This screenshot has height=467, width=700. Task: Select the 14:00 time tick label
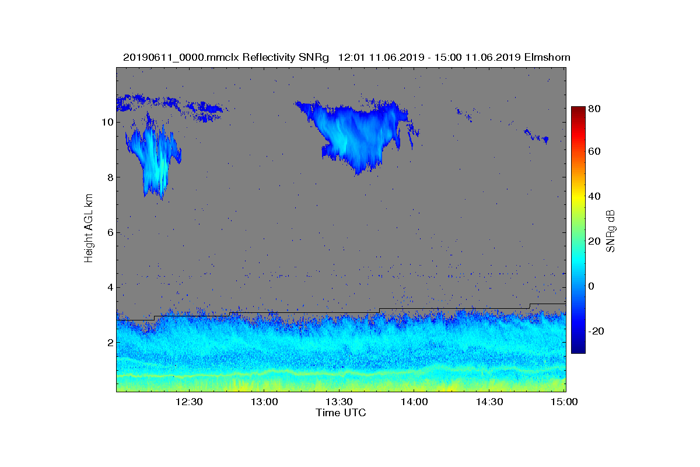click(415, 402)
